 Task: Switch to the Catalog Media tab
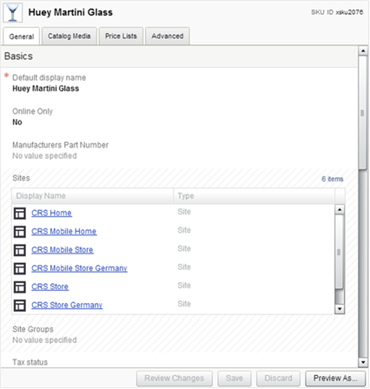pyautogui.click(x=69, y=36)
